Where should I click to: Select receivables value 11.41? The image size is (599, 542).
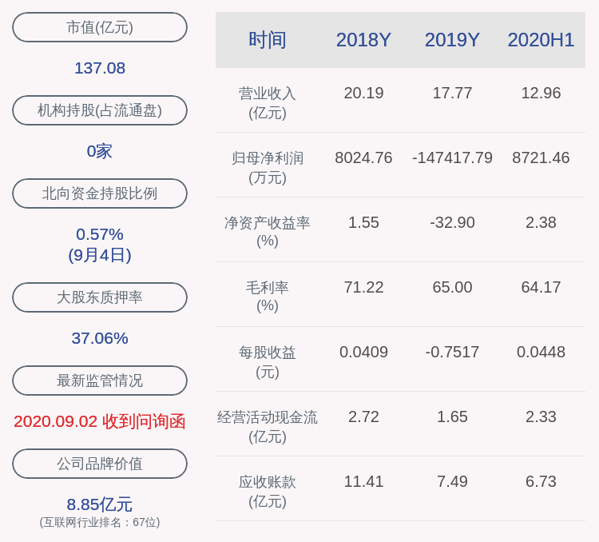(x=363, y=481)
